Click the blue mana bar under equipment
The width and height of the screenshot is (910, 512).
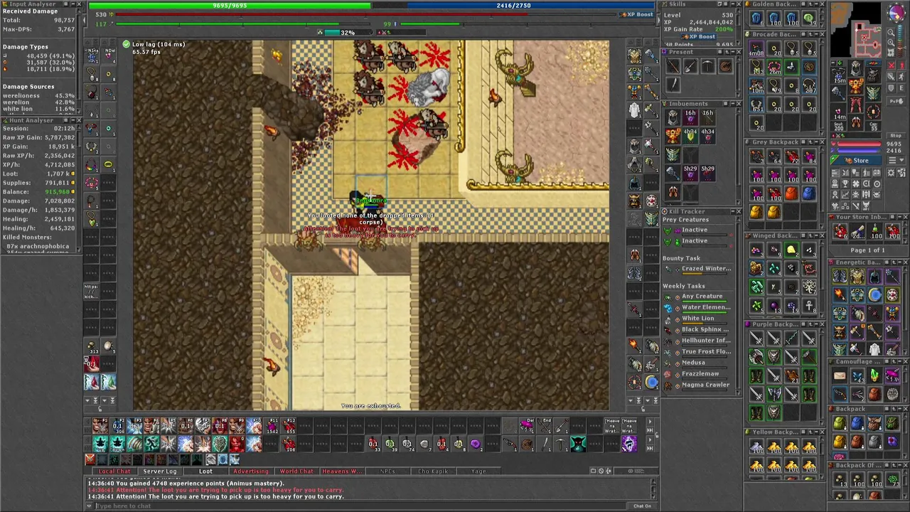pos(859,151)
